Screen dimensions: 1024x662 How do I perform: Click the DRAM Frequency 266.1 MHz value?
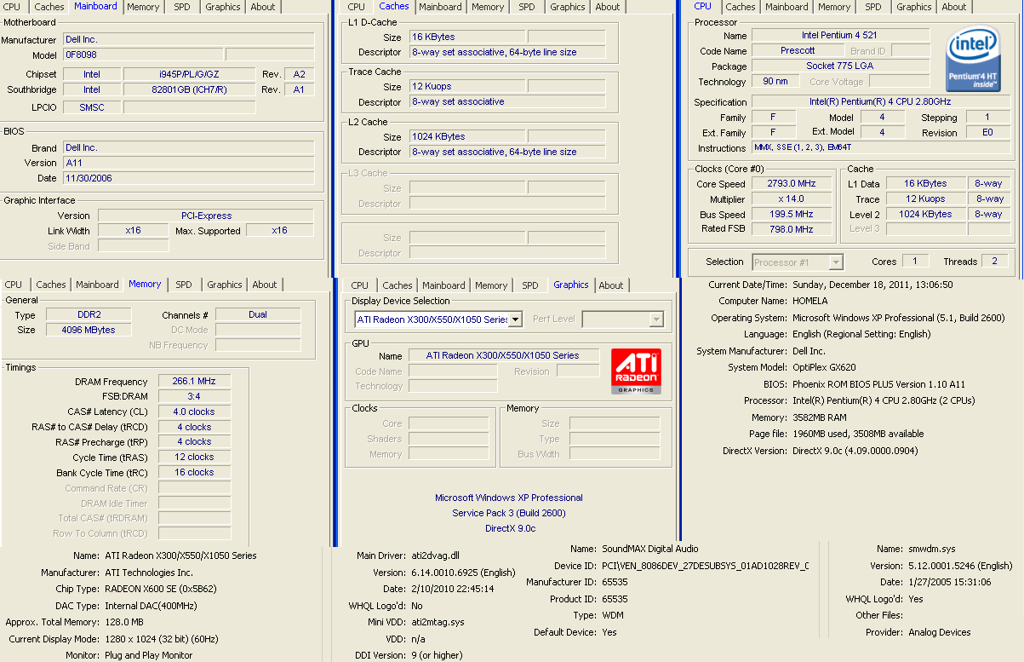[194, 382]
